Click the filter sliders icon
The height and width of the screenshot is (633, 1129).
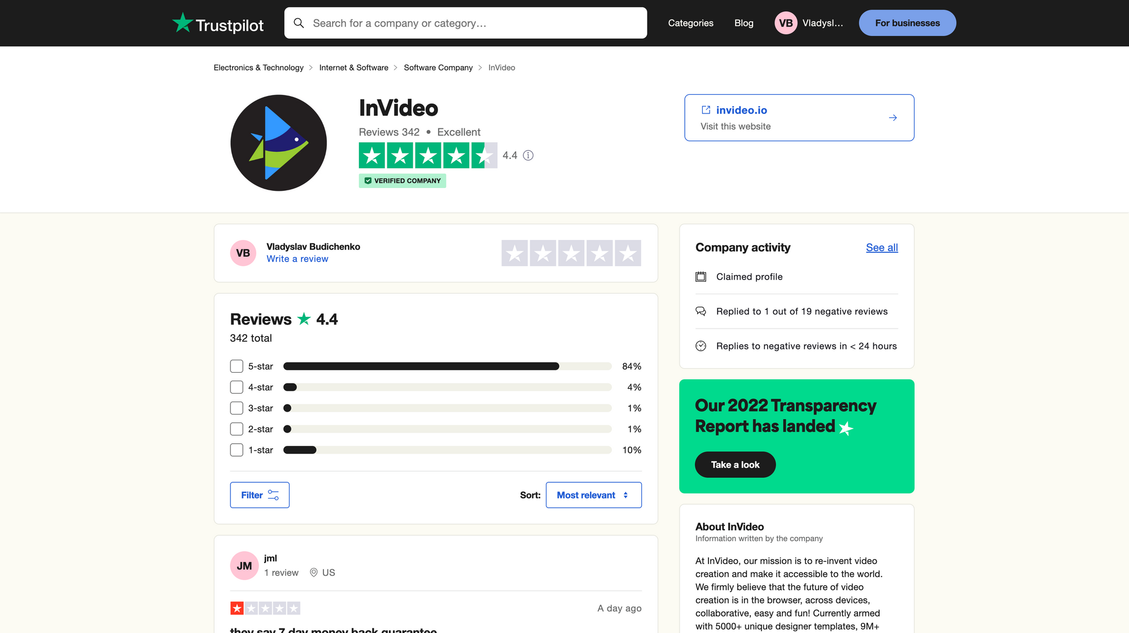[x=273, y=495]
